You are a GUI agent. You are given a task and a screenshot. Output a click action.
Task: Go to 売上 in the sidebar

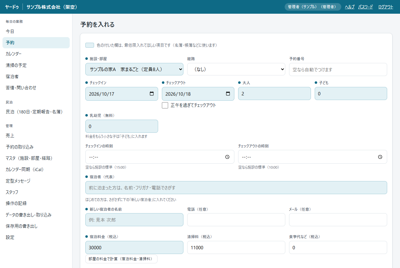point(36,136)
